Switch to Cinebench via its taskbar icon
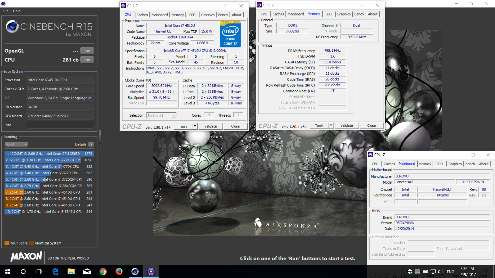The height and width of the screenshot is (278, 495). click(x=135, y=272)
